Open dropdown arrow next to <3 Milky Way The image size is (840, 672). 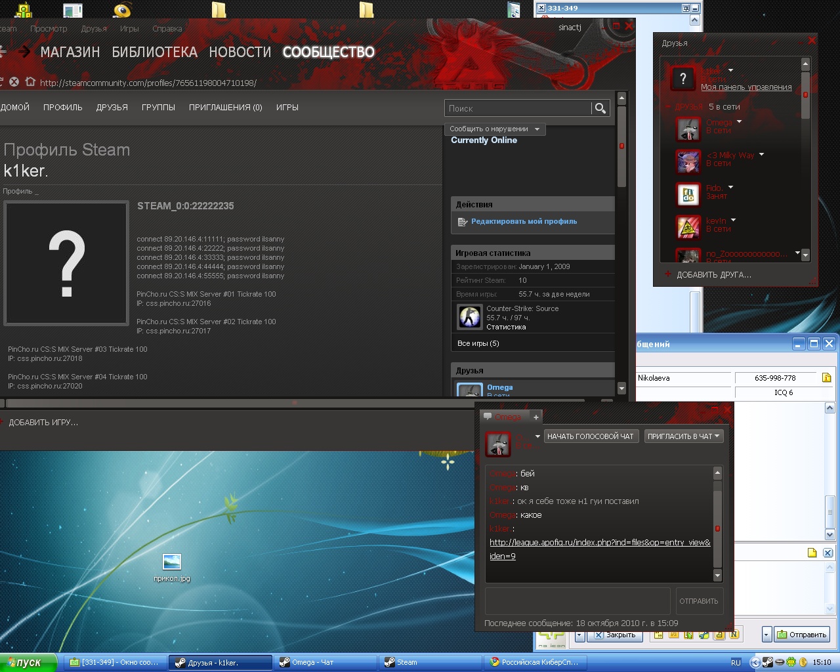[761, 154]
